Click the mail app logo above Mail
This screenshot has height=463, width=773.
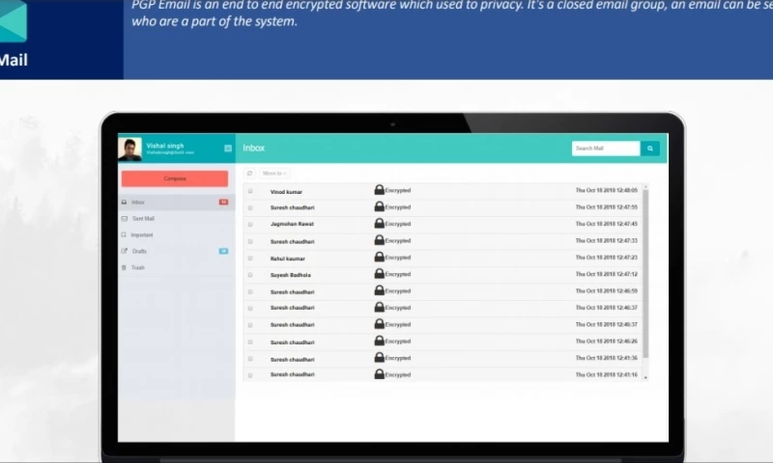pos(13,21)
